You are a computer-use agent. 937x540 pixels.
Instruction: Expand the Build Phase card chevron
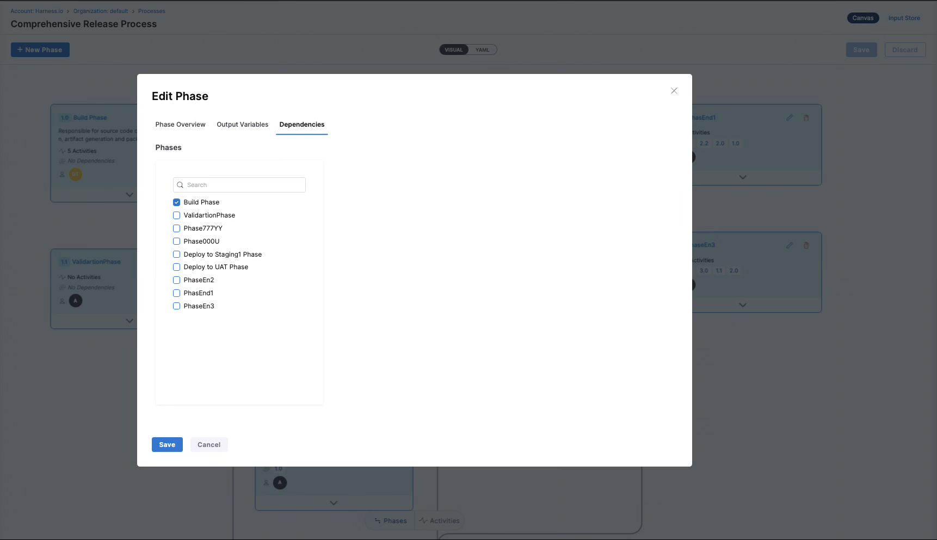coord(130,195)
